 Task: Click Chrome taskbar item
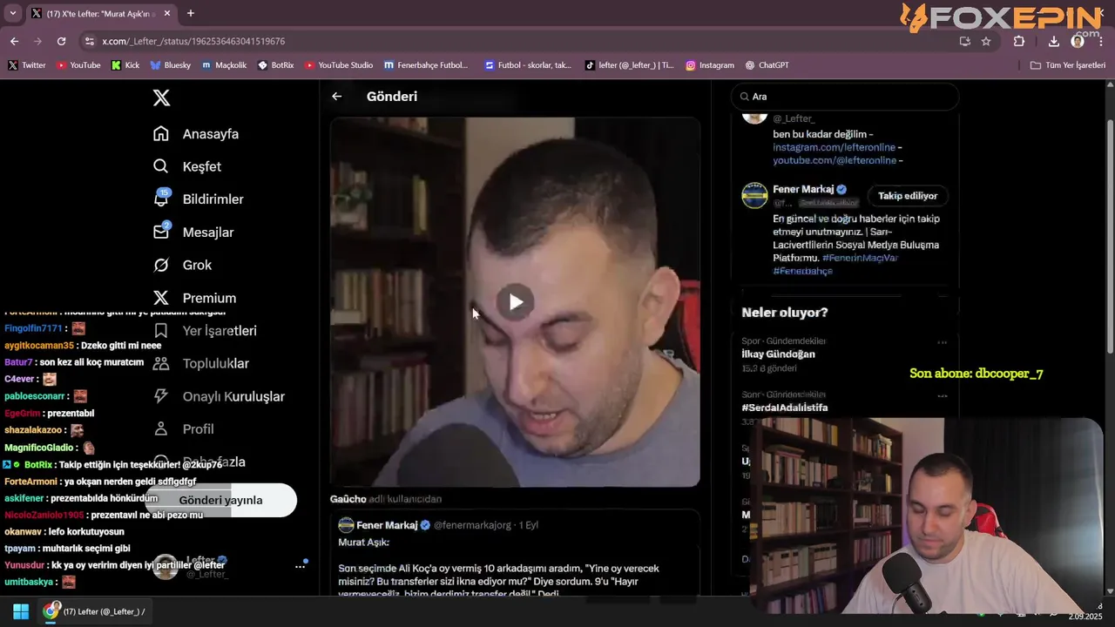[x=95, y=611]
